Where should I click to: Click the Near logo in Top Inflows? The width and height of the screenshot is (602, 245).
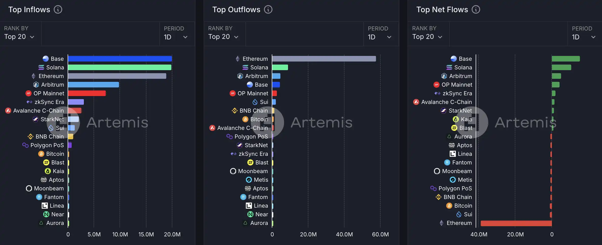46,214
